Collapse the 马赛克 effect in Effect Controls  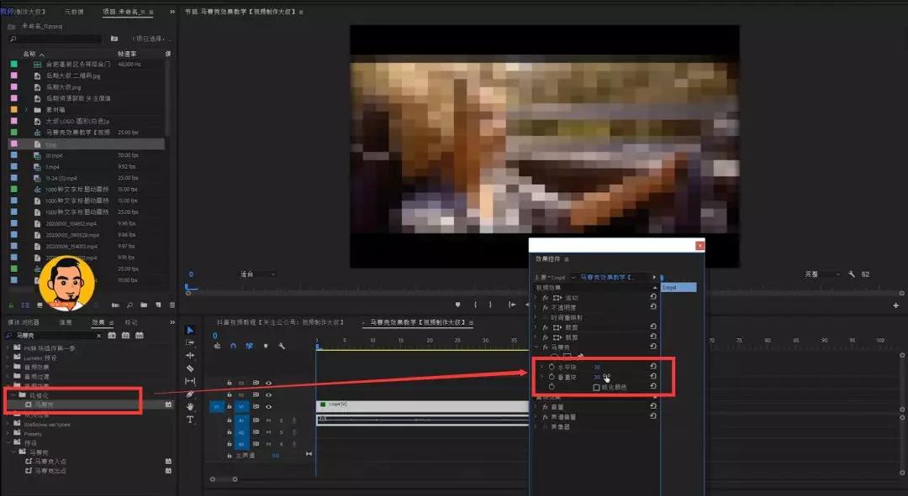coord(536,347)
